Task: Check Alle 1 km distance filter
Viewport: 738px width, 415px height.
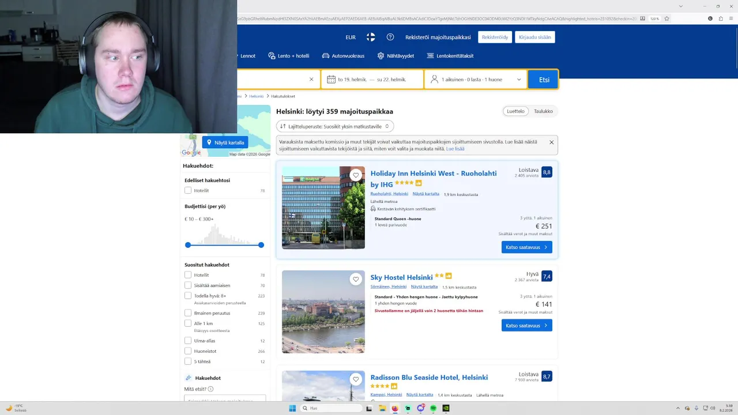Action: click(x=188, y=323)
